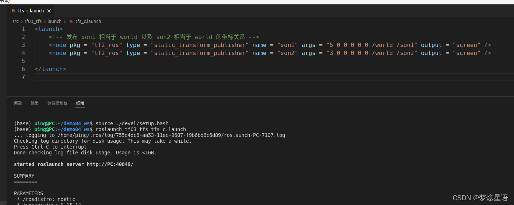
Task: Click "Press Ctrl-C to interrupt" terminal line
Action: 50,147
